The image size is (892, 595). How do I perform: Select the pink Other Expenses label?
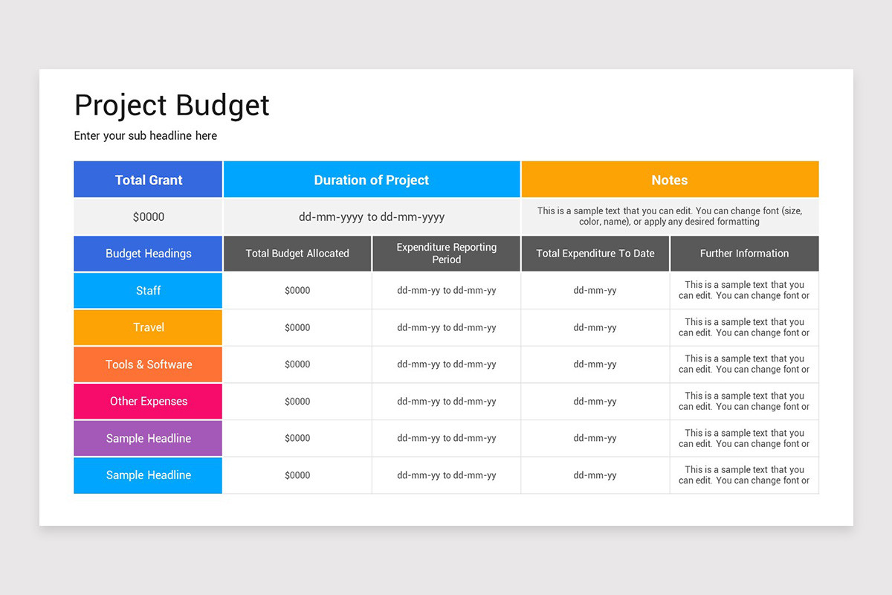tap(147, 401)
